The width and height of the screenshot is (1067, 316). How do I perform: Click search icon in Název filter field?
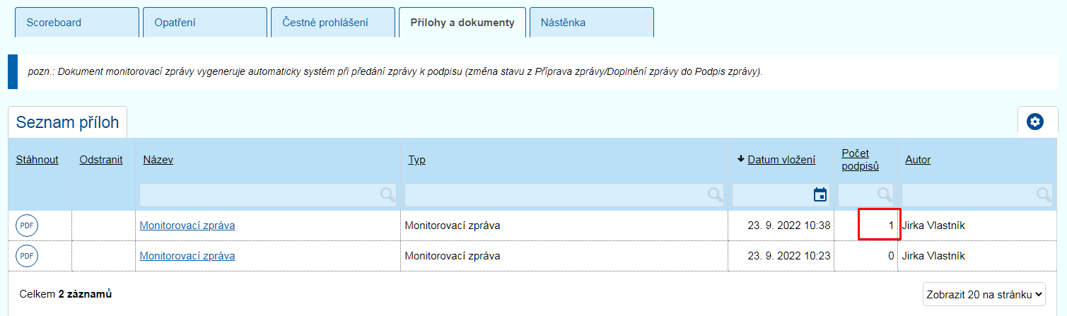tap(387, 195)
